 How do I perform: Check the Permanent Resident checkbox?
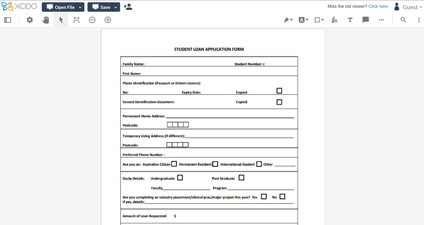coord(215,164)
